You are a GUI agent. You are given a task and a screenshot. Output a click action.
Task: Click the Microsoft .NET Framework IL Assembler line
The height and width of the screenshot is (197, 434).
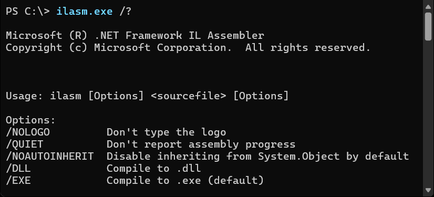pos(135,36)
